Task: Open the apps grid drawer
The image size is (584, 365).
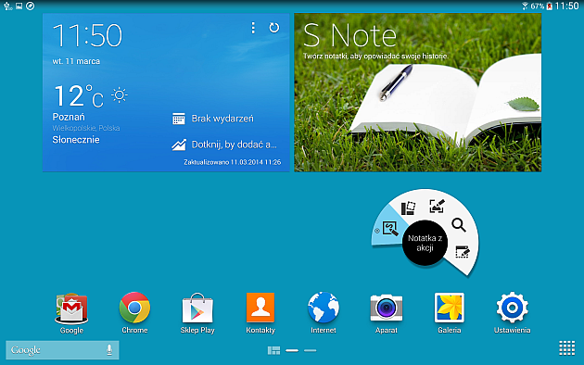Action: pos(567,348)
